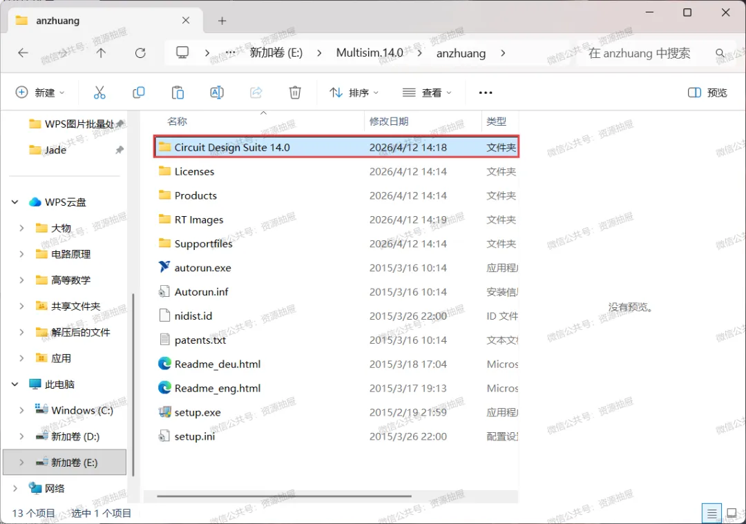This screenshot has height=524, width=746.
Task: Click Multisim.14.0 in the address bar
Action: [x=370, y=52]
